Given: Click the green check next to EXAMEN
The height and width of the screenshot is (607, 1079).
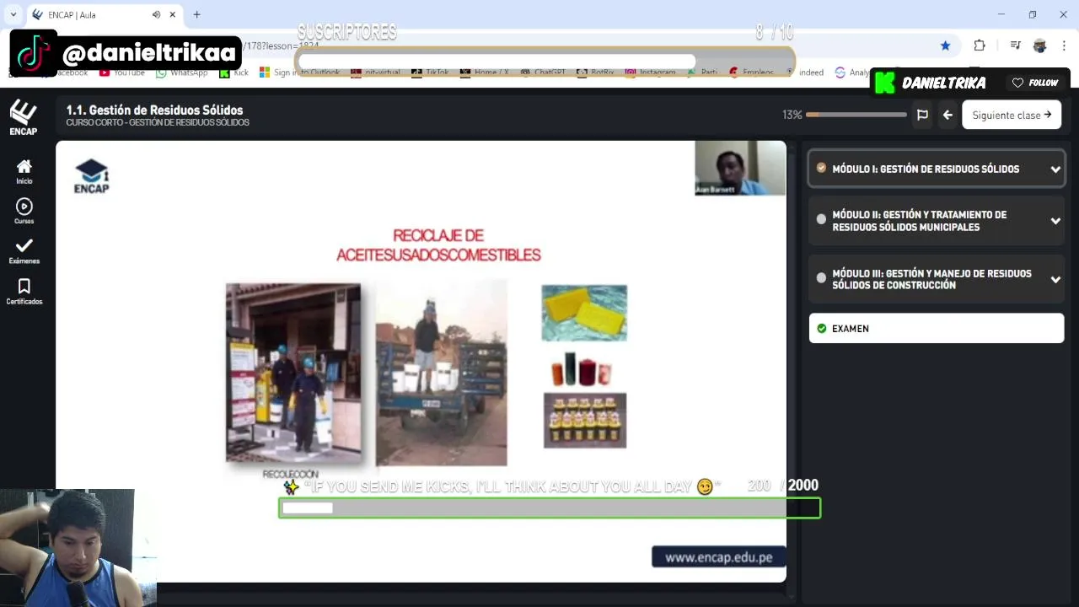Looking at the screenshot, I should click(x=821, y=328).
